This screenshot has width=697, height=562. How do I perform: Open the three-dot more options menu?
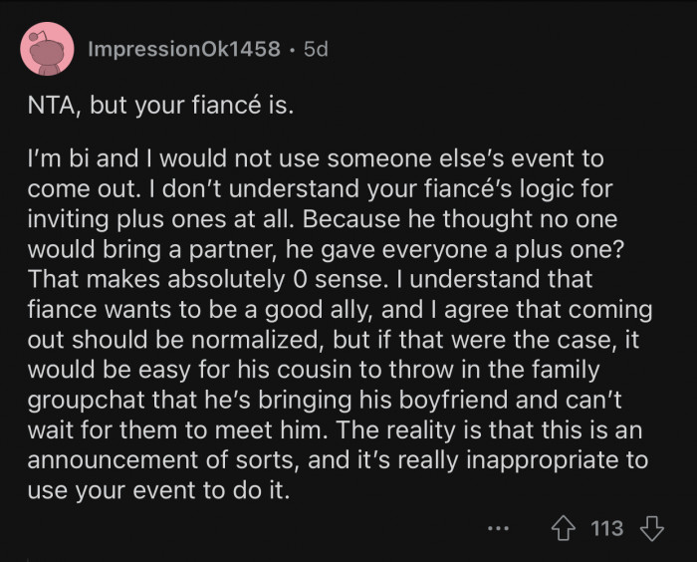pos(500,529)
